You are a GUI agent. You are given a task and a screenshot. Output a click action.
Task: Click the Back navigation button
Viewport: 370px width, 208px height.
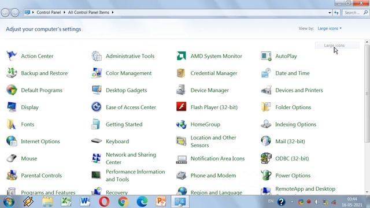tap(5, 13)
